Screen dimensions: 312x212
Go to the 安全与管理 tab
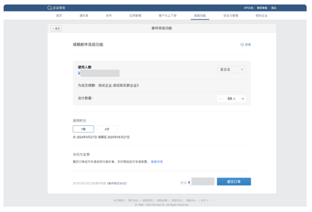pyautogui.click(x=230, y=16)
